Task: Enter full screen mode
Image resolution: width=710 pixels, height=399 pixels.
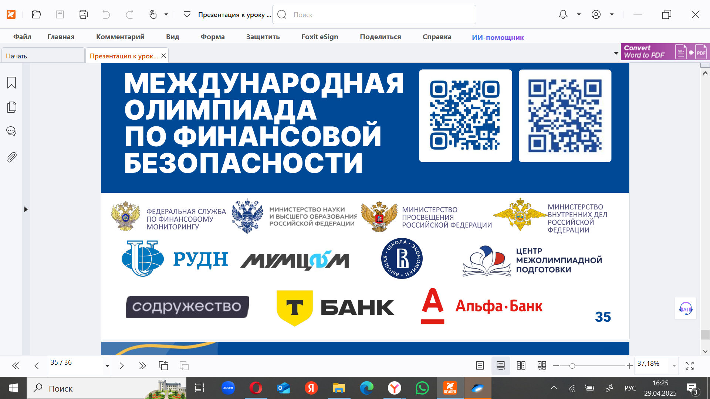Action: [x=690, y=366]
